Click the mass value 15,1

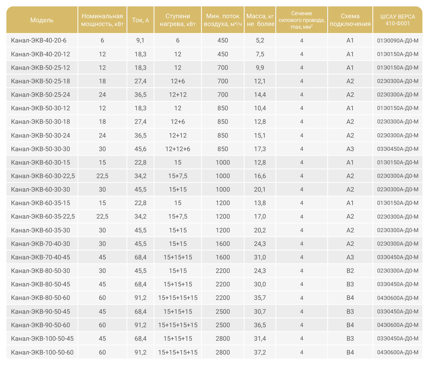pos(260,135)
